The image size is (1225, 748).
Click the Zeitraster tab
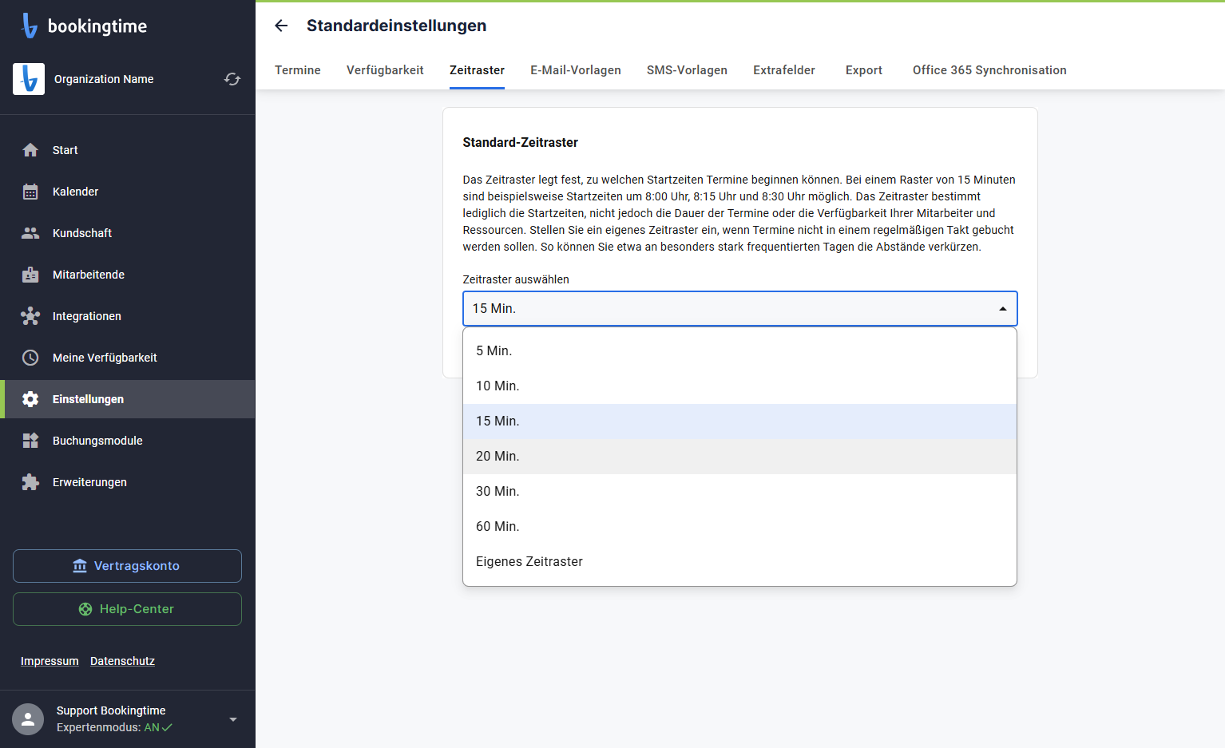coord(477,70)
